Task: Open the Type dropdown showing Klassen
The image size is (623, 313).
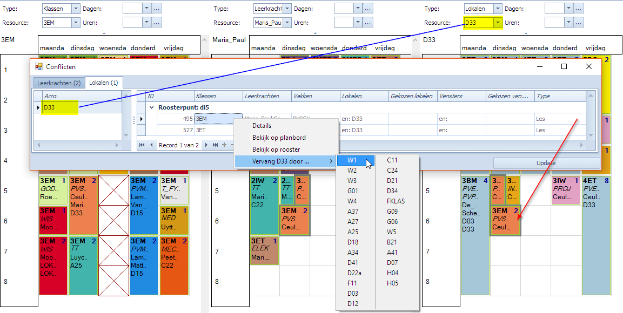Action: click(x=76, y=8)
